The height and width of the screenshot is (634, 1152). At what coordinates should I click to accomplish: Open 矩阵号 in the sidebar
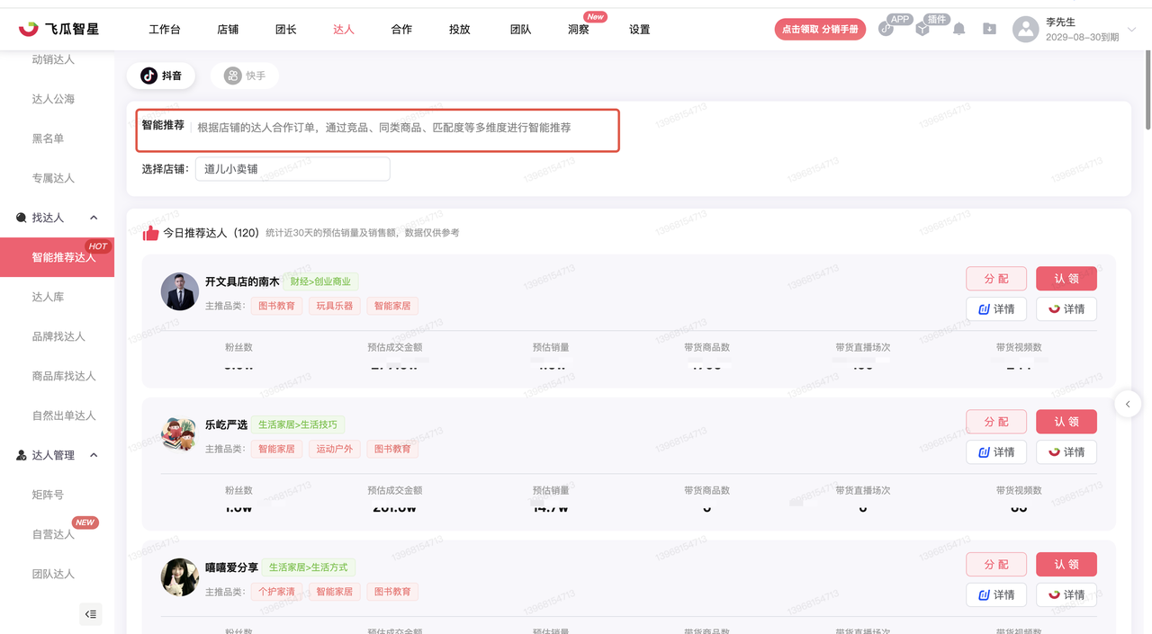(48, 495)
